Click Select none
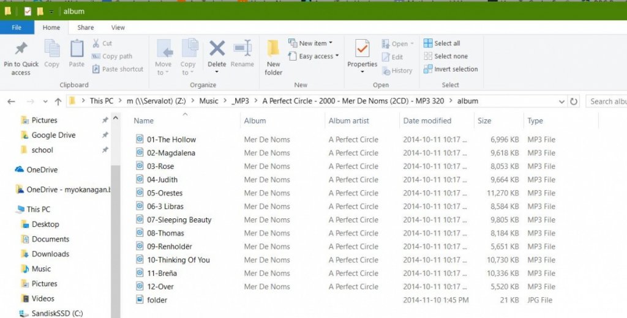The image size is (627, 318). (446, 56)
